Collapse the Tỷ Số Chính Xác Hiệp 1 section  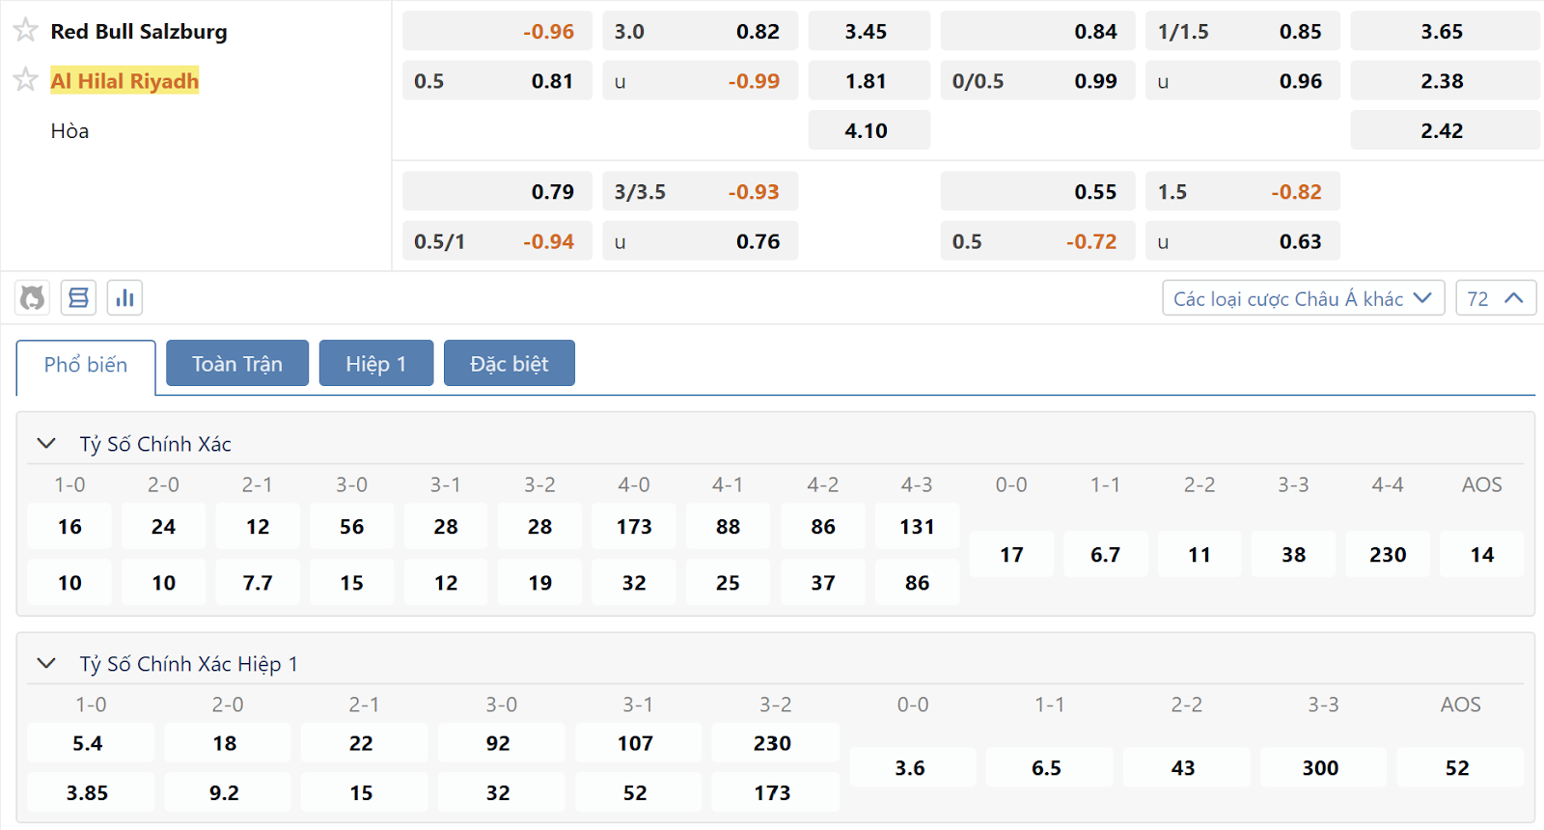(46, 664)
